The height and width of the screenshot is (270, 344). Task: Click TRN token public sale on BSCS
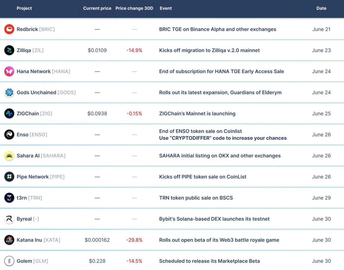(x=196, y=198)
